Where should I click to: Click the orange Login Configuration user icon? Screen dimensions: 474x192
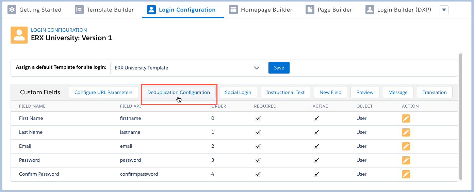tap(19, 35)
